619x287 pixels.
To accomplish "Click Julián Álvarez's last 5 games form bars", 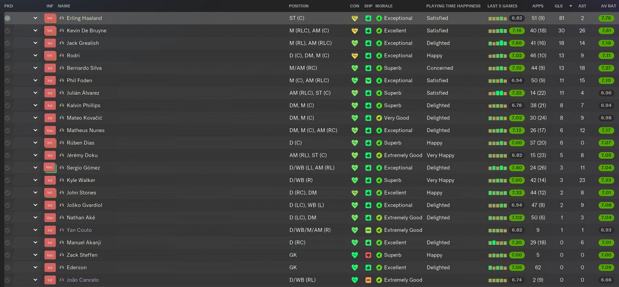I will 498,93.
